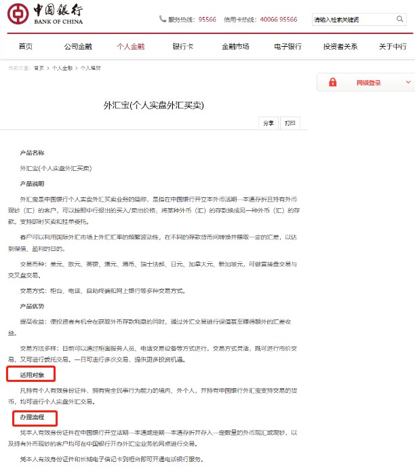Click the page title 外汇宝(个人实盘外汇买卖)
415x468 pixels.
click(154, 105)
